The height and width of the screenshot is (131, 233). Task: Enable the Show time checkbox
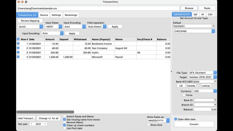click(x=148, y=125)
